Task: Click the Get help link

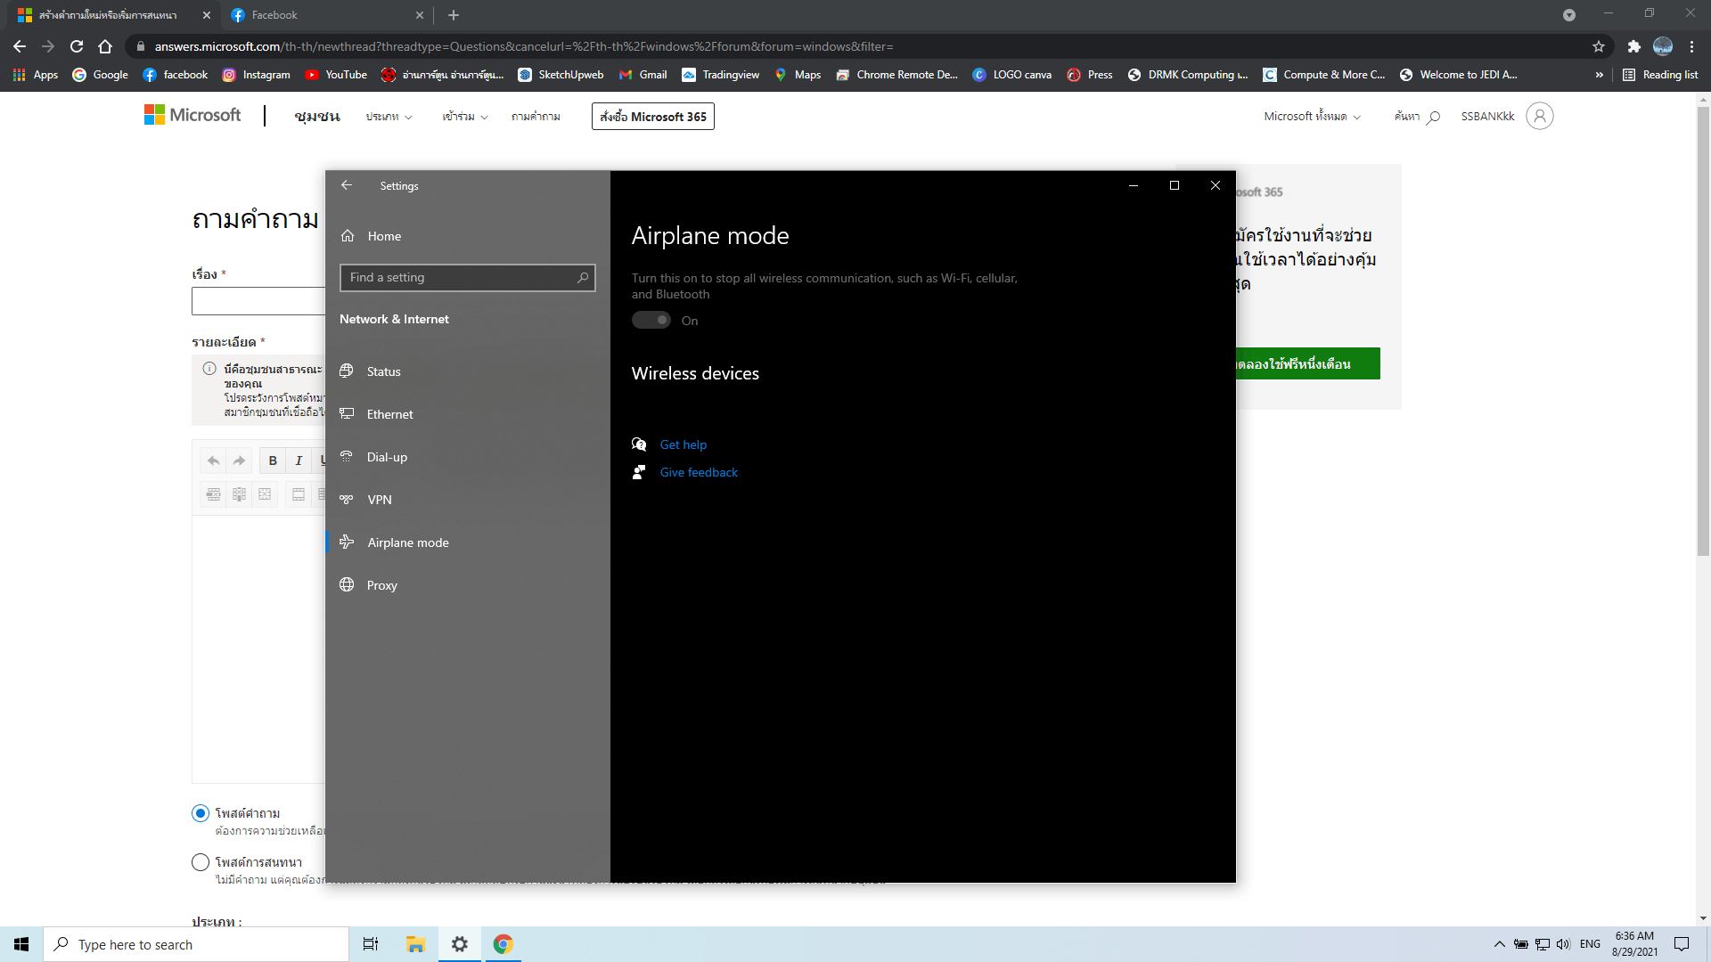Action: tap(683, 444)
